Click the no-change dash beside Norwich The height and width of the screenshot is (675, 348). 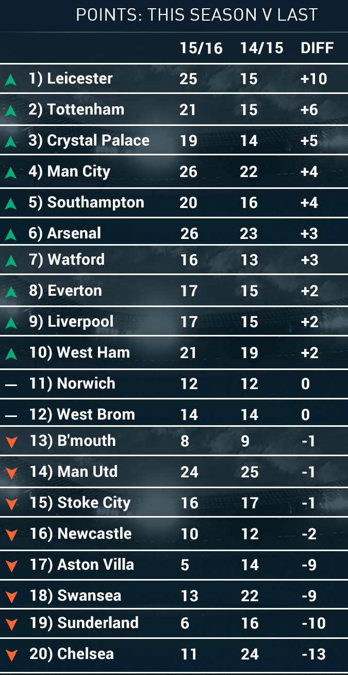[x=11, y=385]
